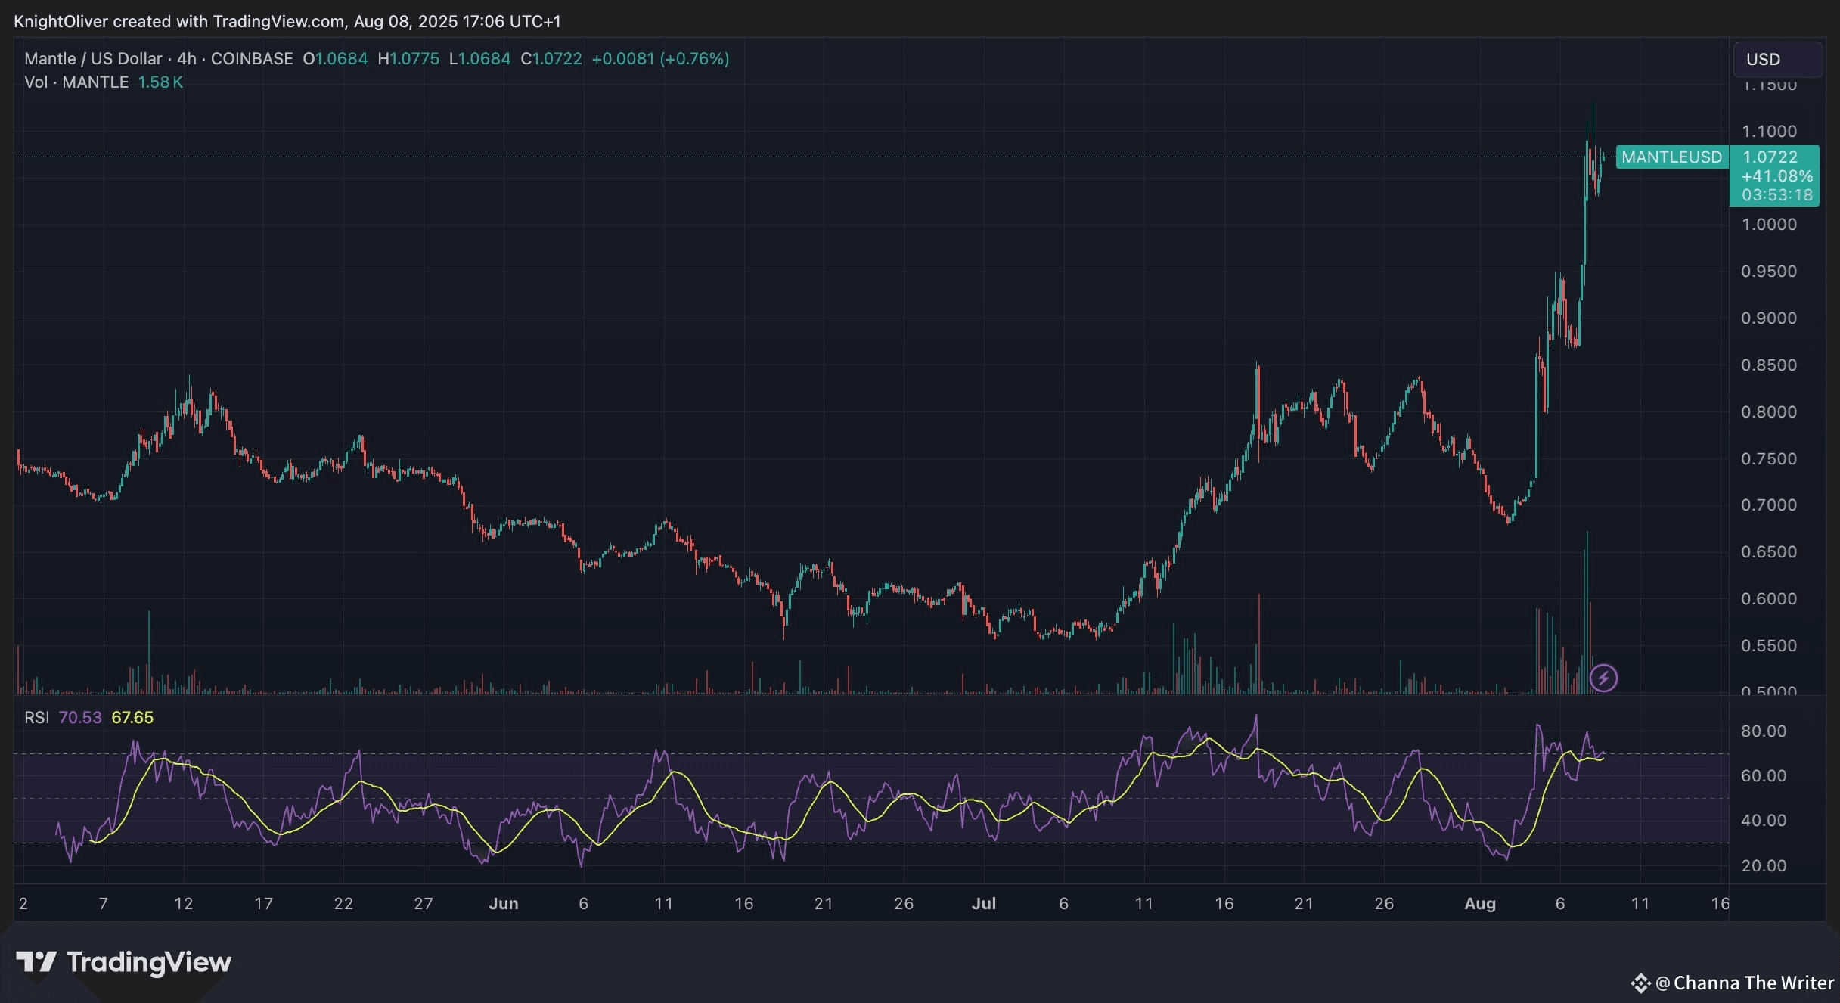Image resolution: width=1840 pixels, height=1003 pixels.
Task: Click the Aug label on time axis
Action: pyautogui.click(x=1480, y=903)
